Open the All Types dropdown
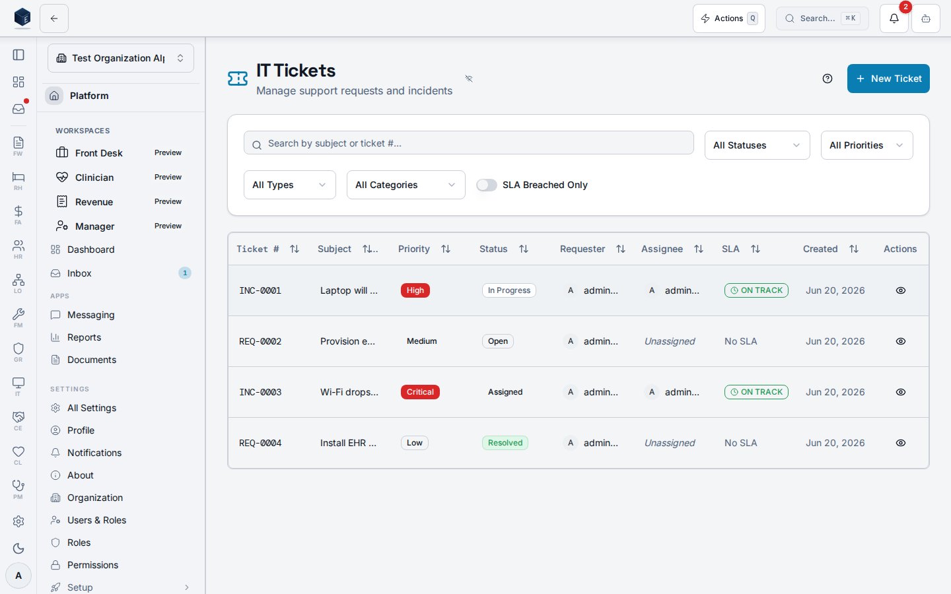The height and width of the screenshot is (594, 951). click(x=290, y=185)
